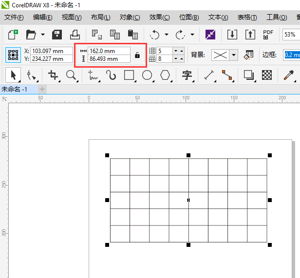Screen dimensions: 300x278
Task: Open the 编辑(E) menu
Action: coord(42,18)
